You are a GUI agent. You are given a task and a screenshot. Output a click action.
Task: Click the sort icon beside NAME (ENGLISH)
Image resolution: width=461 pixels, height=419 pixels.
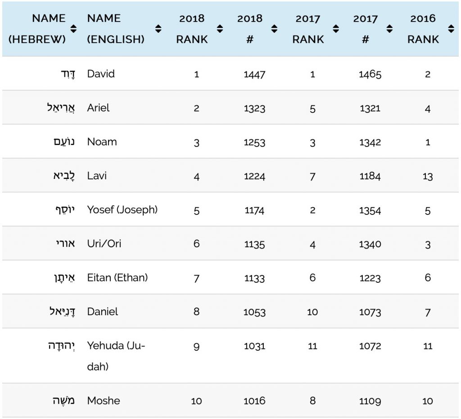click(x=158, y=29)
